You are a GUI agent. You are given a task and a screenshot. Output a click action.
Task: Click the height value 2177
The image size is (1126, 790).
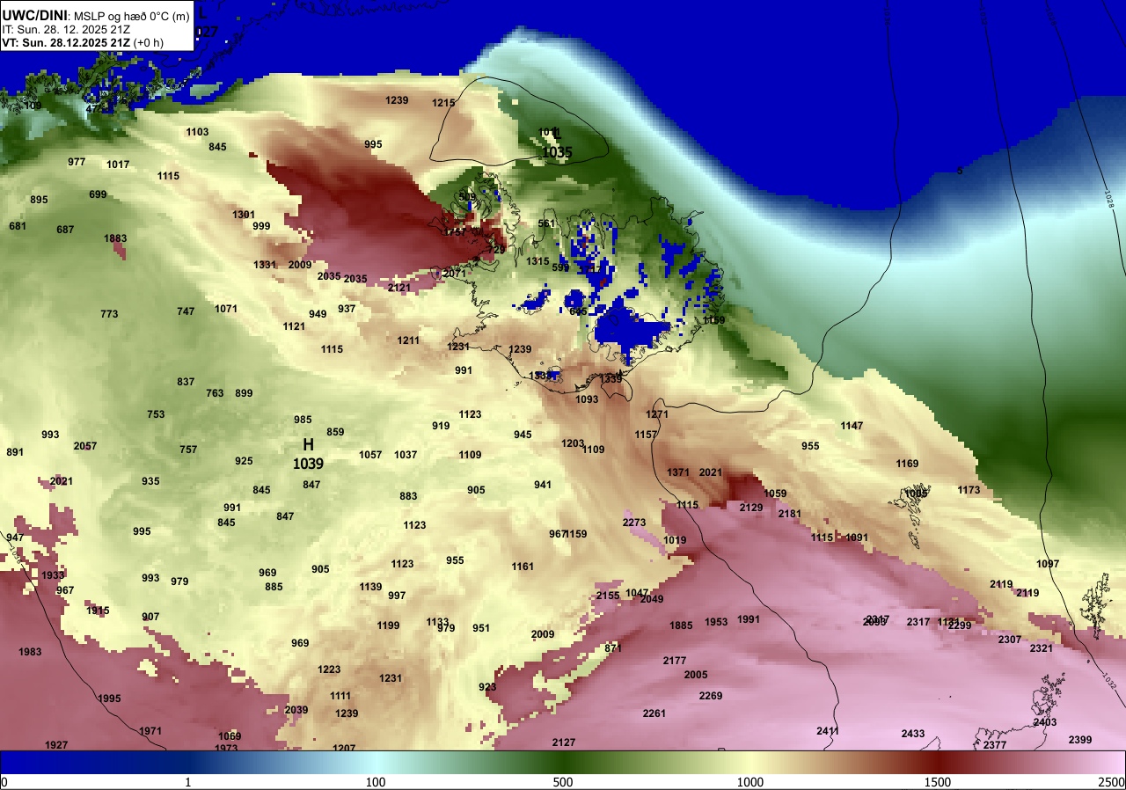tap(675, 661)
